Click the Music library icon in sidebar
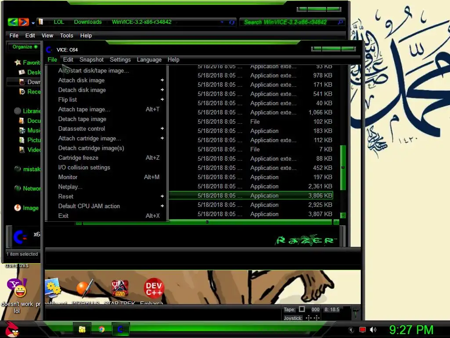Image resolution: width=450 pixels, height=338 pixels. [x=22, y=130]
